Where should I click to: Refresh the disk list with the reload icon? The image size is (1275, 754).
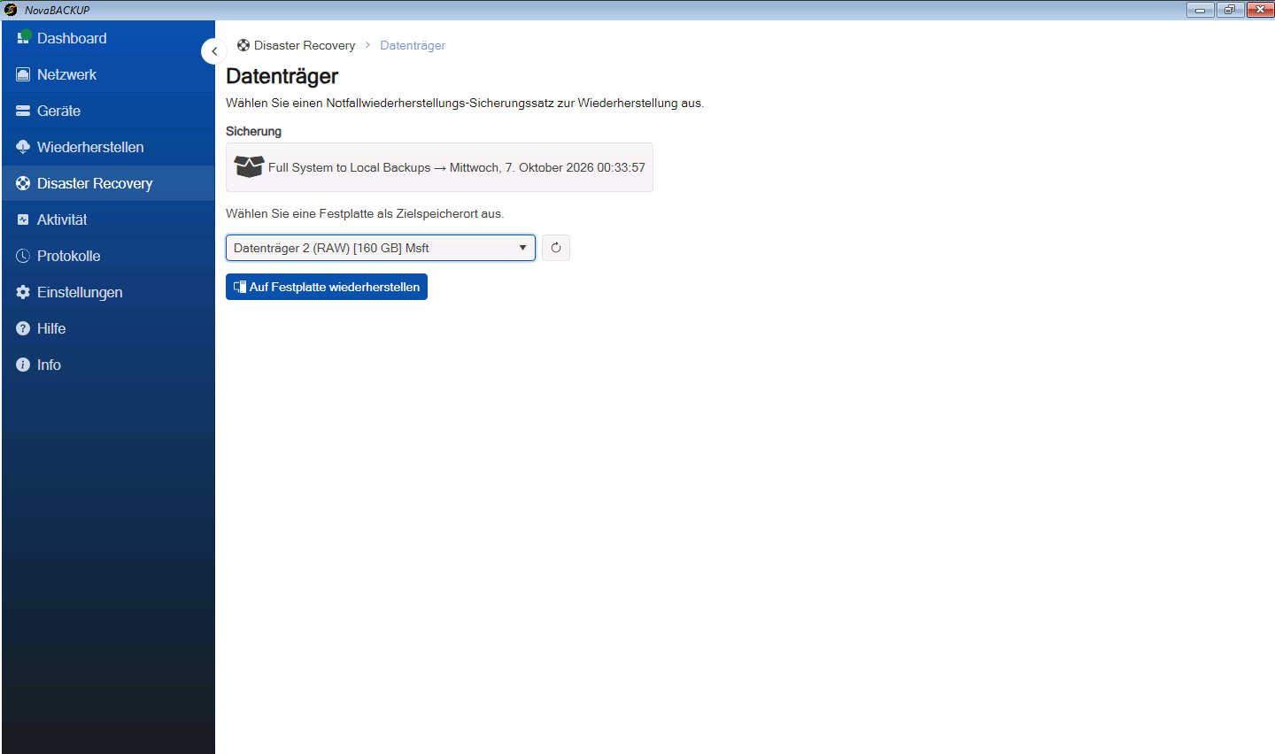[x=556, y=248]
